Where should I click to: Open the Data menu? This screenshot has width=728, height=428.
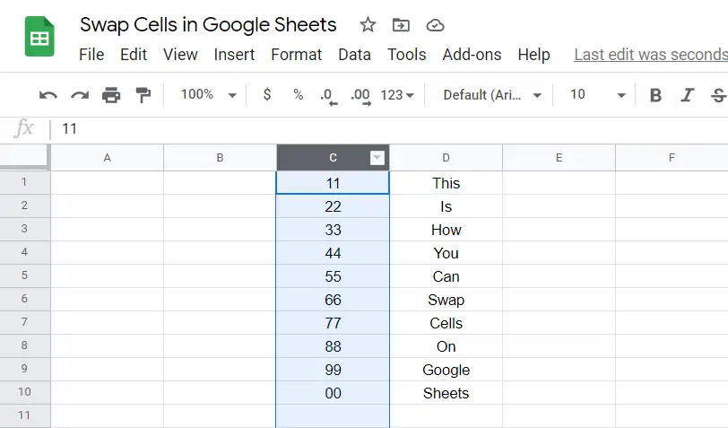click(x=354, y=55)
